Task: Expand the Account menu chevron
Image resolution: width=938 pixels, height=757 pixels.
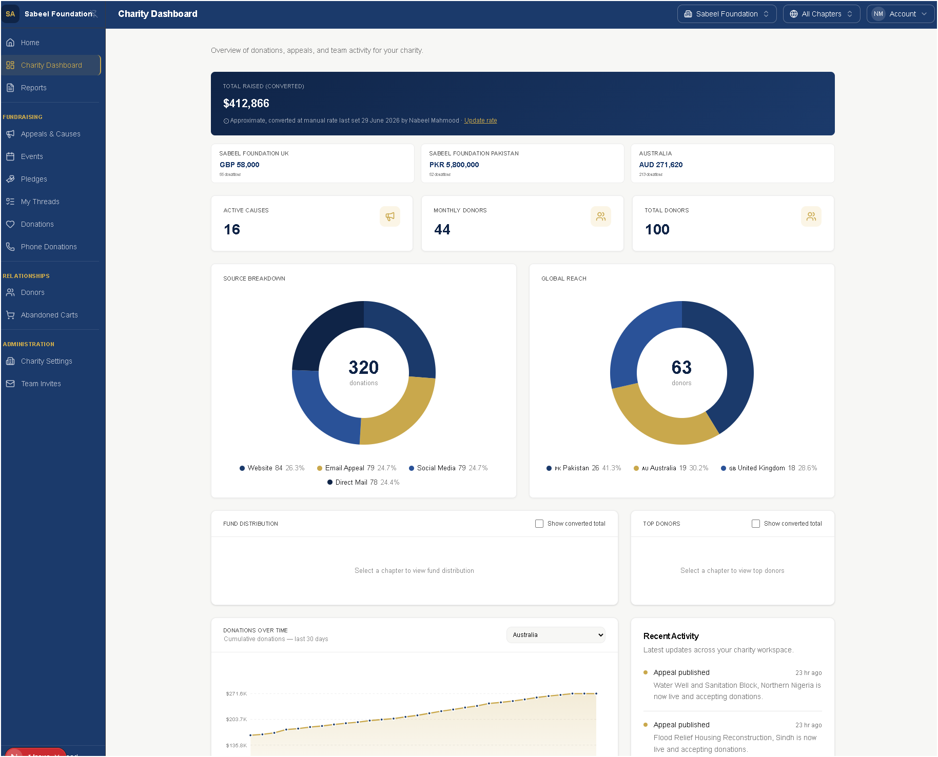Action: 924,14
